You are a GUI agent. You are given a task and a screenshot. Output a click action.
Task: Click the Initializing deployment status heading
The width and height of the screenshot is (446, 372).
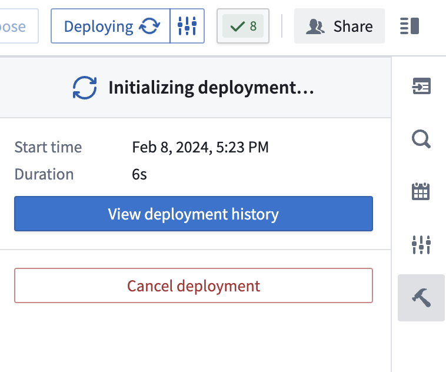coord(211,88)
